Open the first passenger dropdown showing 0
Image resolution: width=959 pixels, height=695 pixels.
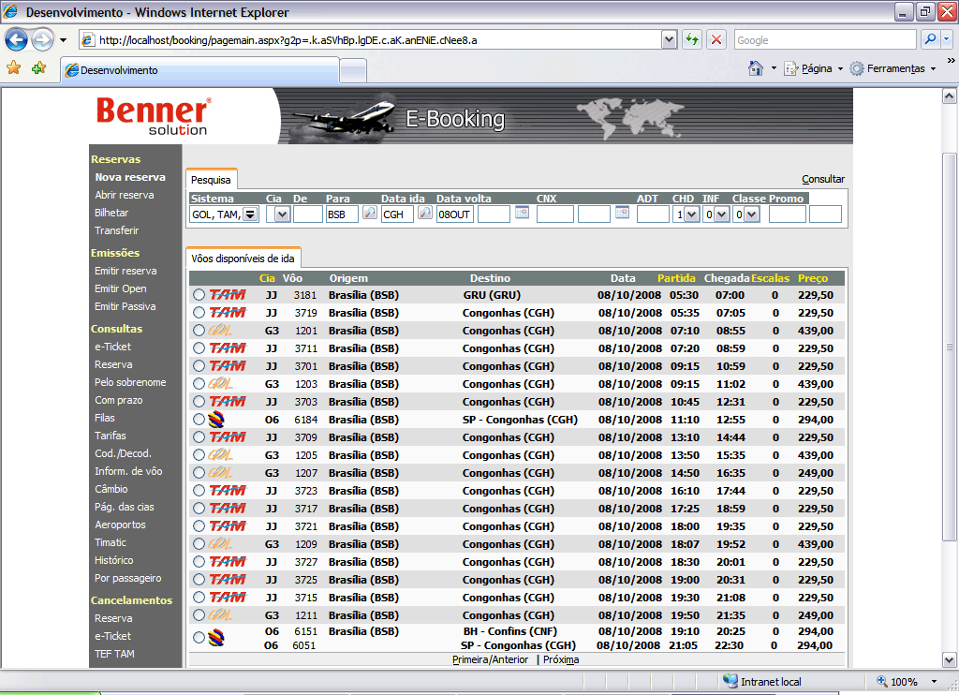[722, 214]
